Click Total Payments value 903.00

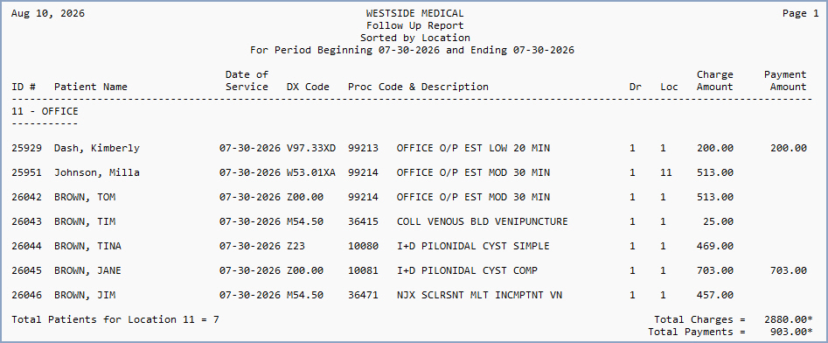791,332
